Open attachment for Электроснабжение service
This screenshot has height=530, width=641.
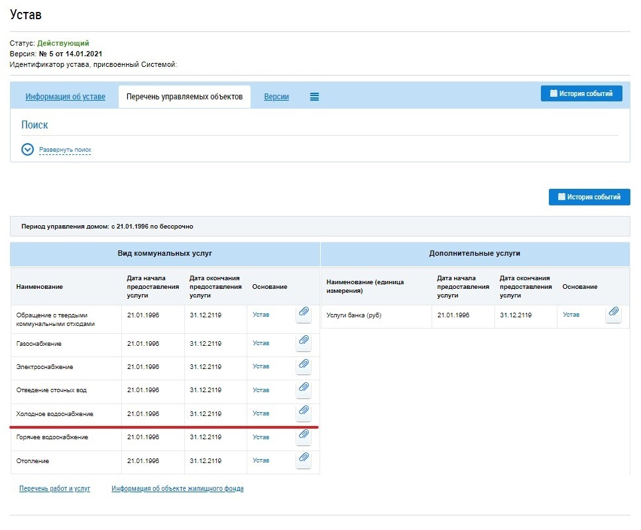click(x=303, y=364)
